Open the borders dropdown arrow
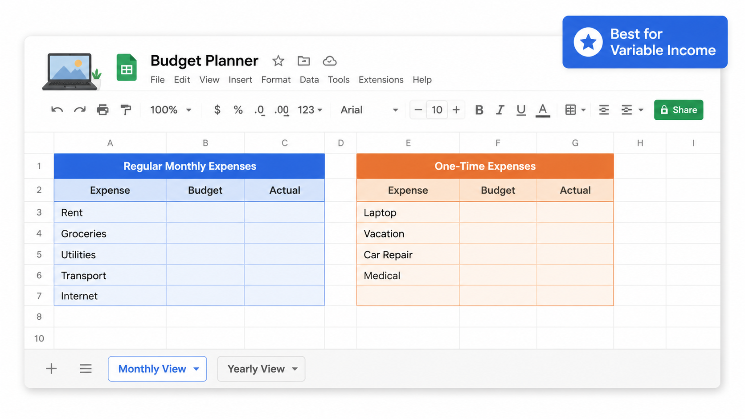The height and width of the screenshot is (419, 745). coord(583,110)
